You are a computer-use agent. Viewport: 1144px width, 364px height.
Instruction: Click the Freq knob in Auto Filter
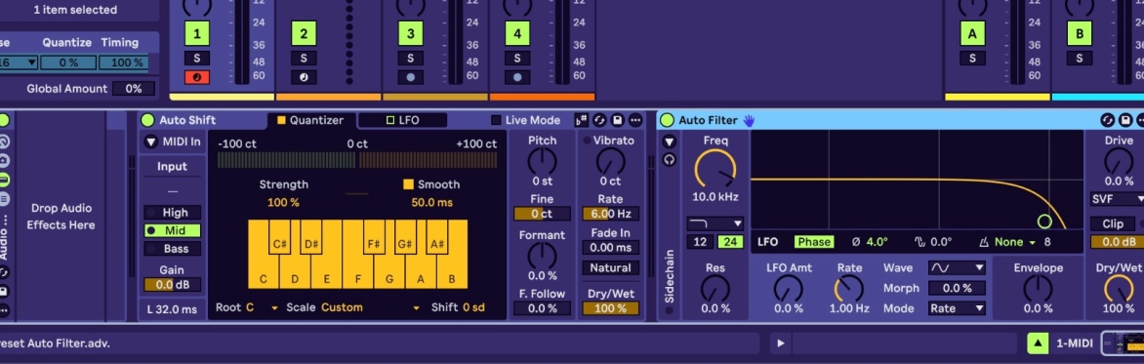pos(715,169)
